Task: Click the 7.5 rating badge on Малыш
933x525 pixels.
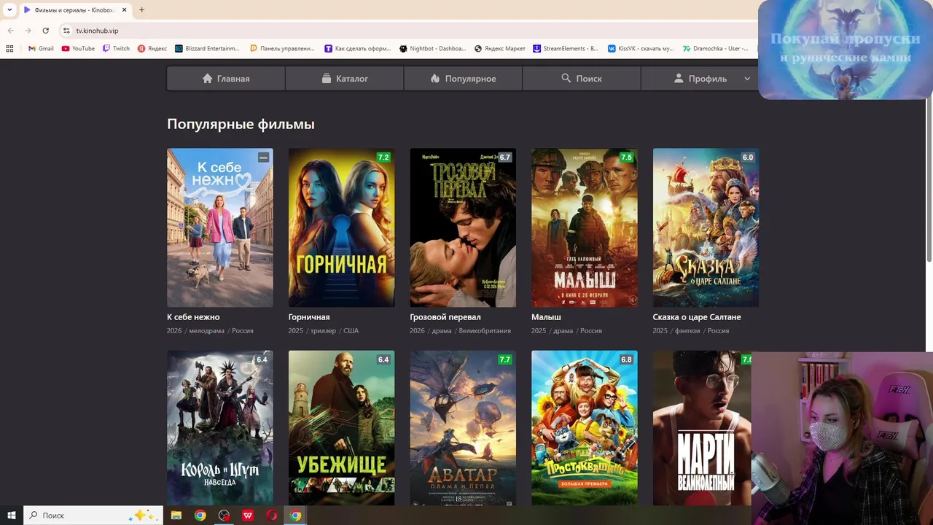Action: click(626, 157)
